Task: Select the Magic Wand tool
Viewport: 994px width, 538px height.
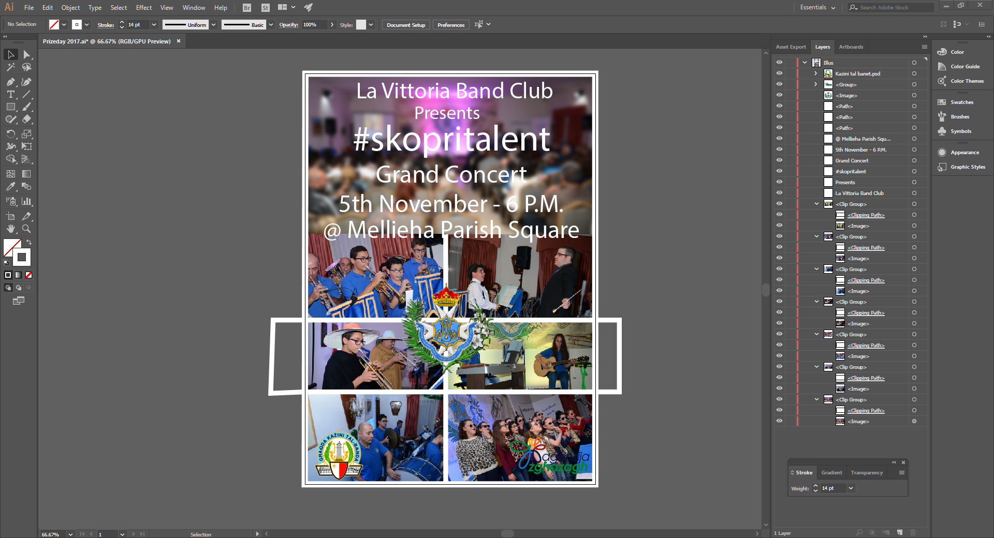Action: tap(11, 67)
